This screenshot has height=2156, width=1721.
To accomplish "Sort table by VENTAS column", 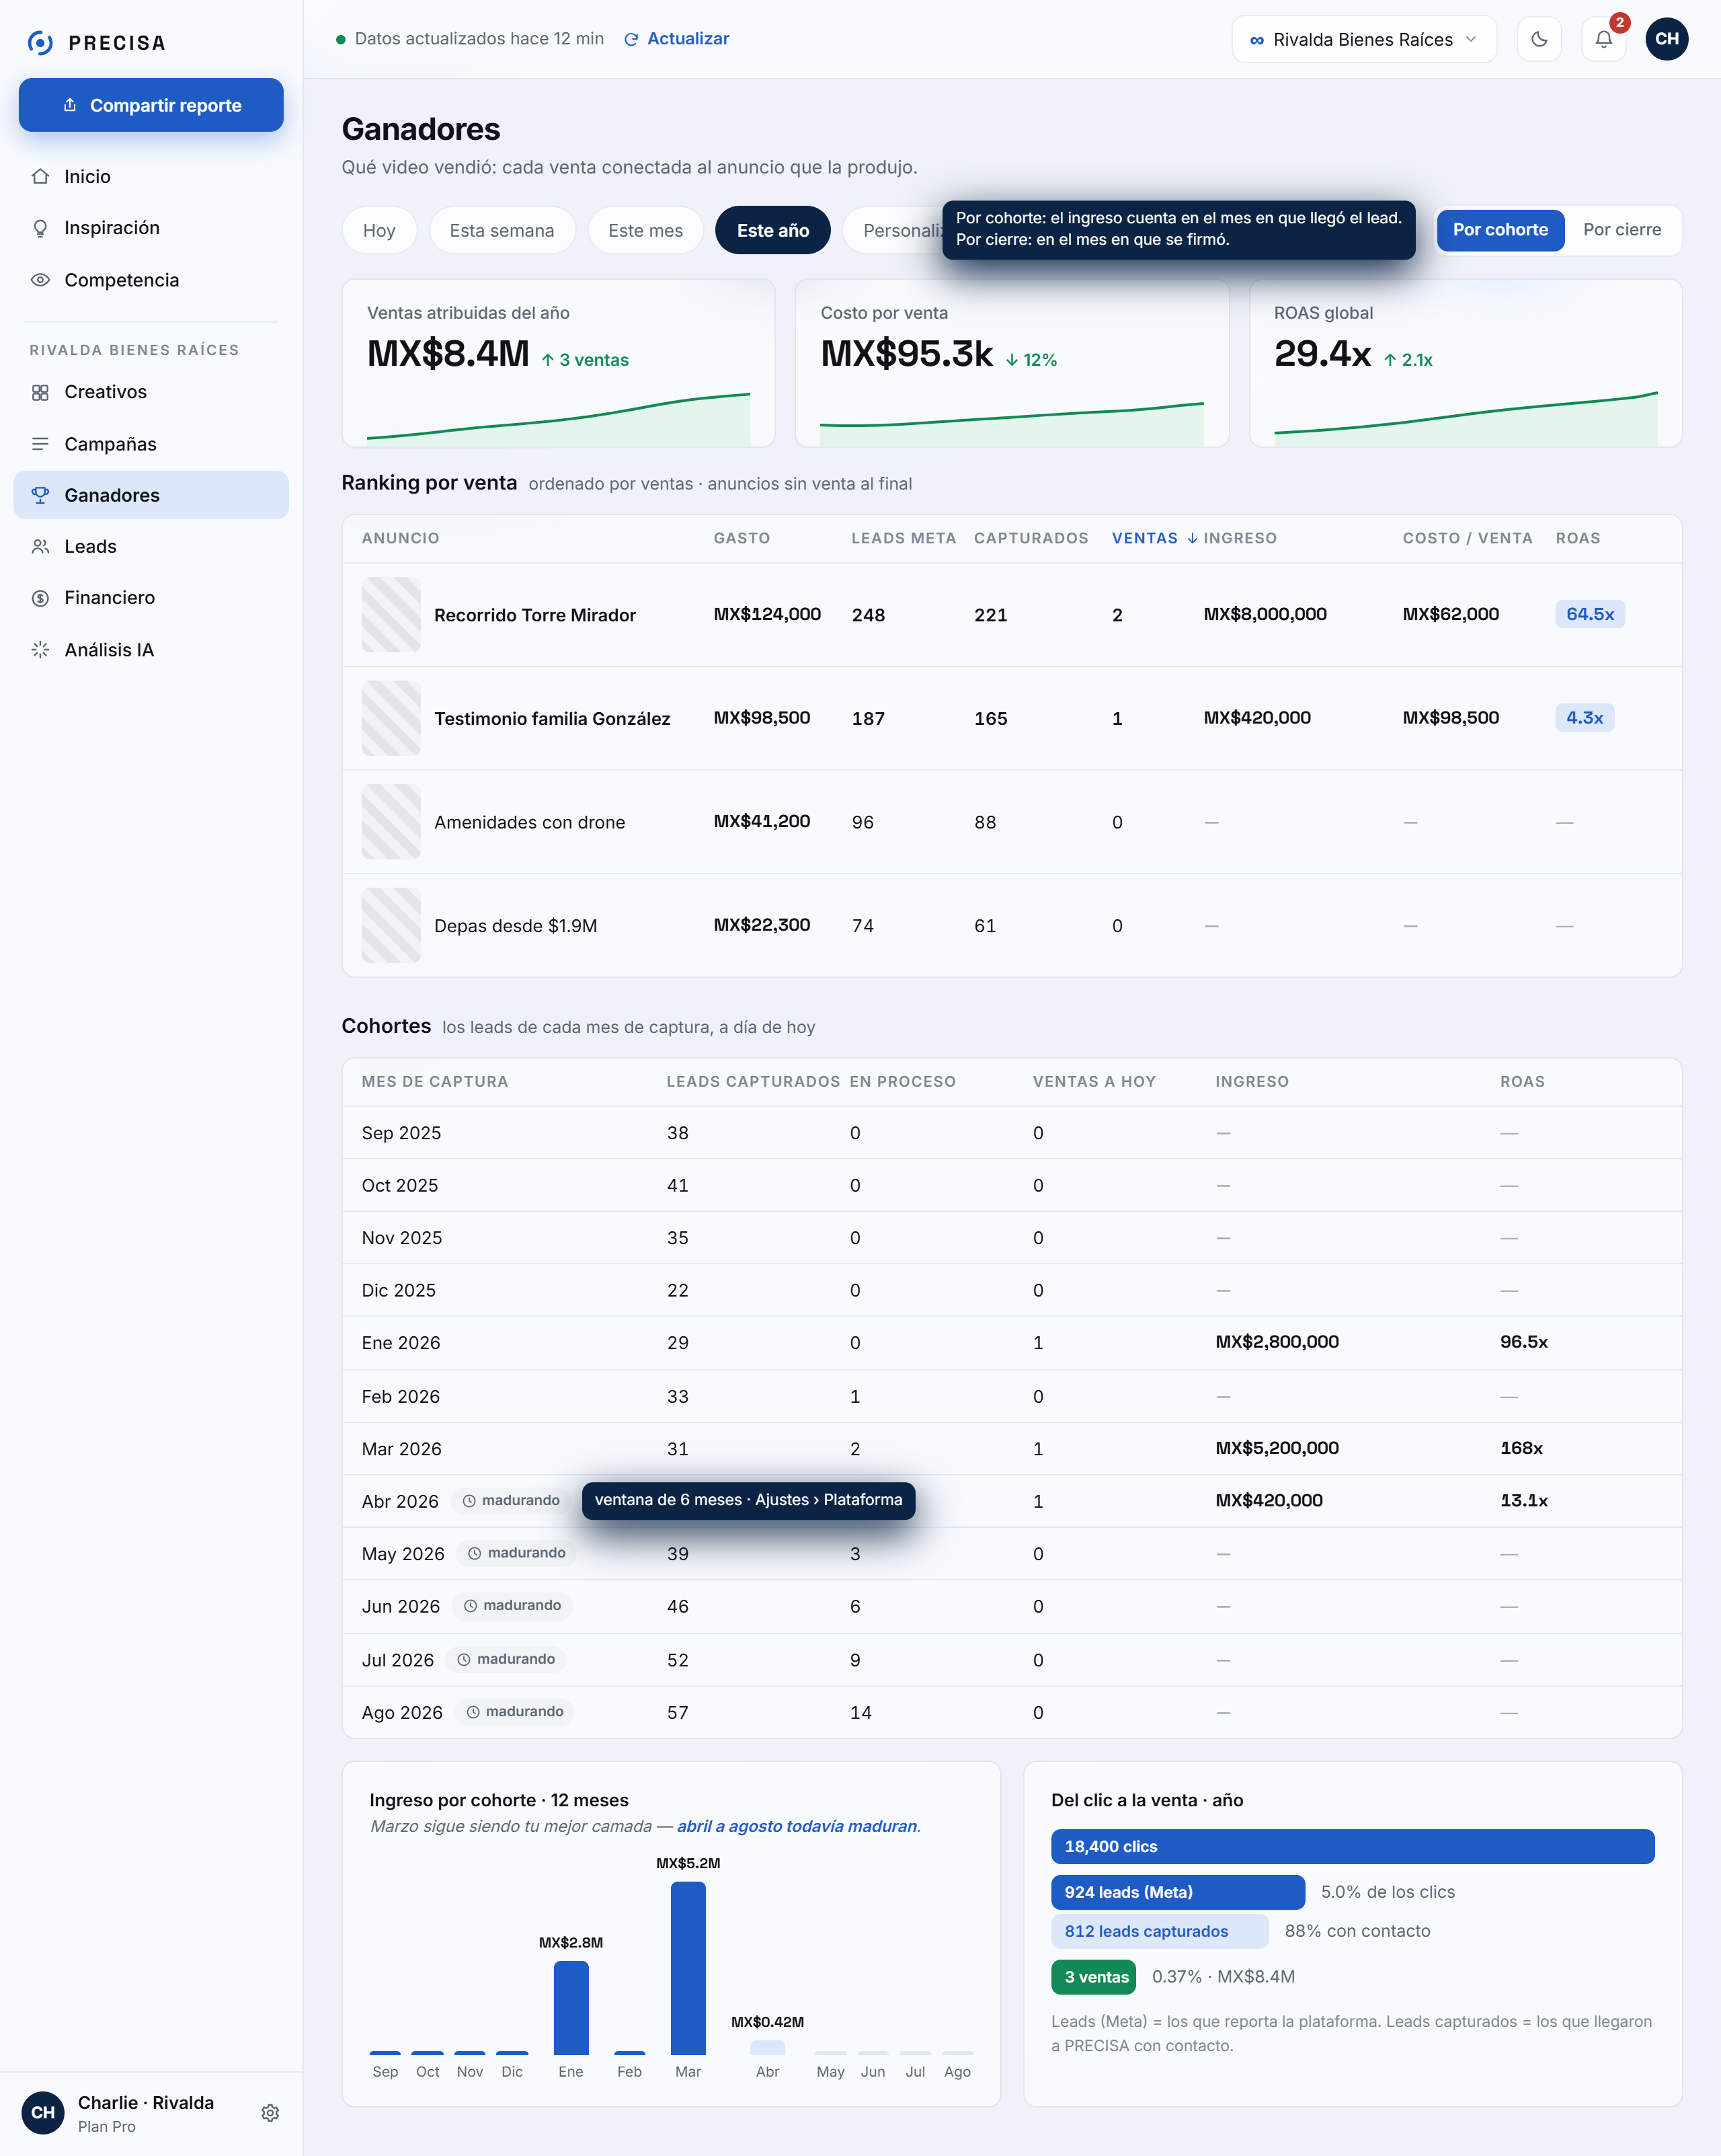I will click(x=1154, y=538).
